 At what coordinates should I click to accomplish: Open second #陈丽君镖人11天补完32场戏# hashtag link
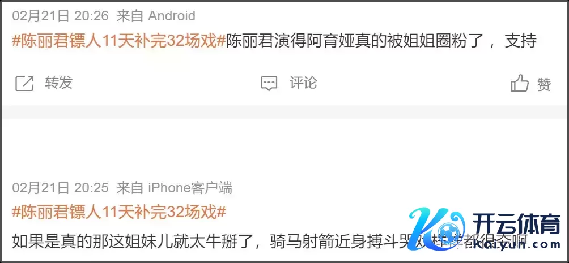(119, 212)
